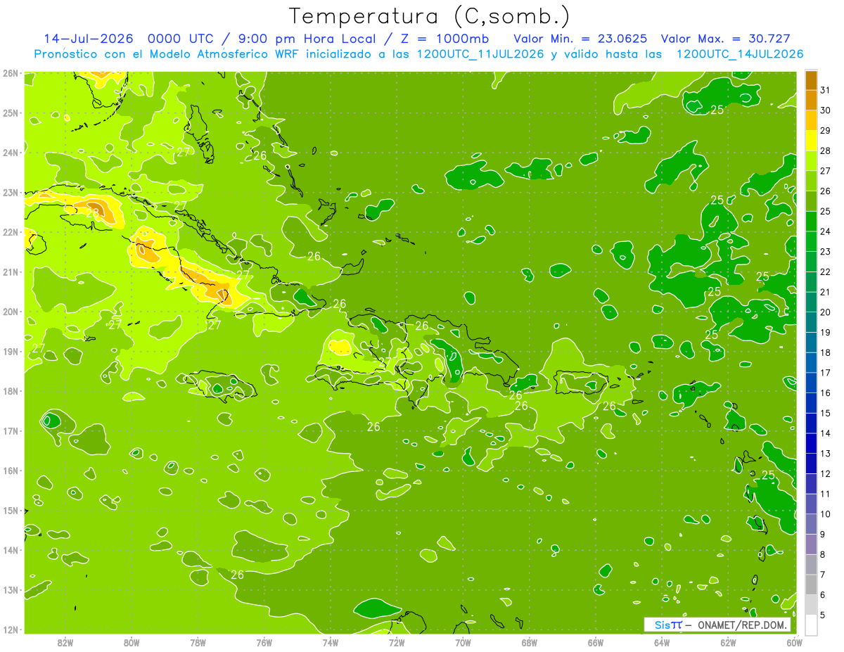The image size is (844, 652).
Task: Click the colorbar tick label 20
Action: [826, 312]
